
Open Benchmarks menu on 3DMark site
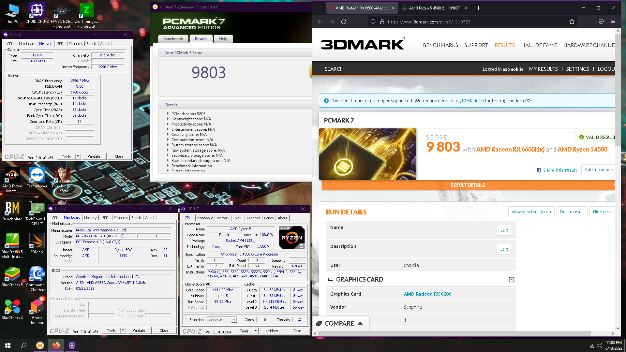[440, 45]
